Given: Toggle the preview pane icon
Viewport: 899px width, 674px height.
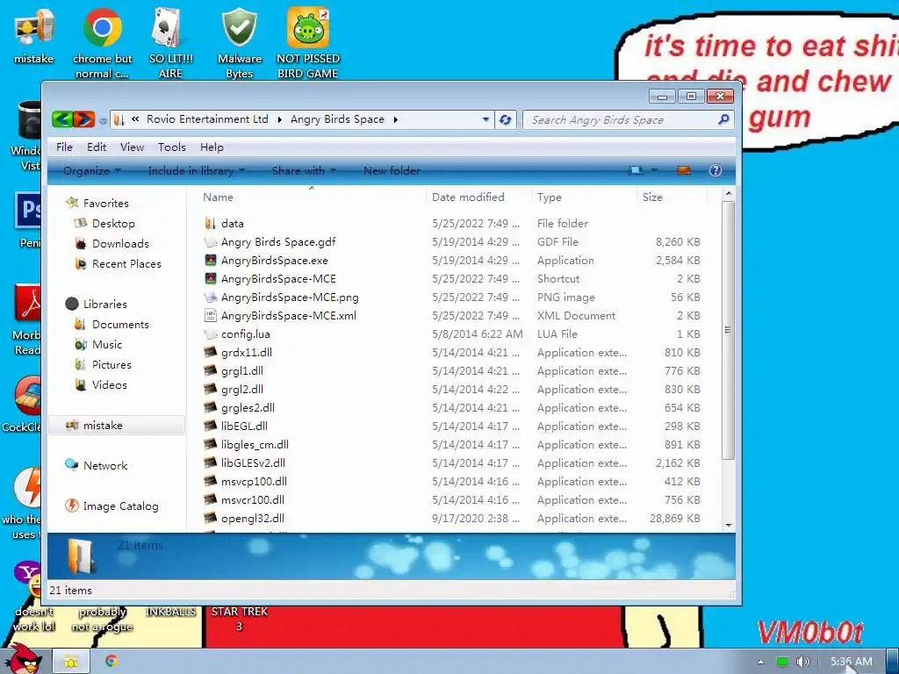Looking at the screenshot, I should [683, 170].
